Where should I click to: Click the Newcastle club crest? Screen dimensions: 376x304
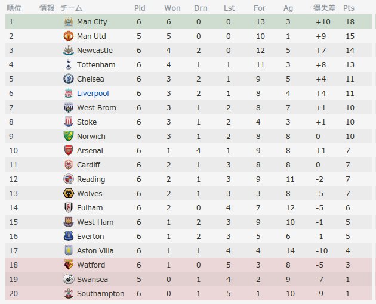[x=69, y=50]
